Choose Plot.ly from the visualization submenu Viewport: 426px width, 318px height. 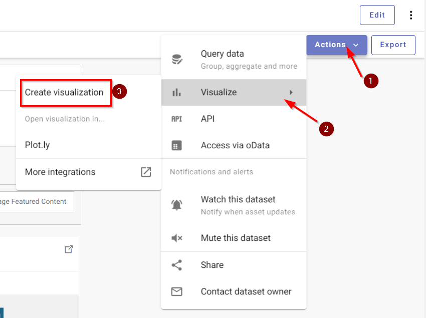pyautogui.click(x=38, y=145)
